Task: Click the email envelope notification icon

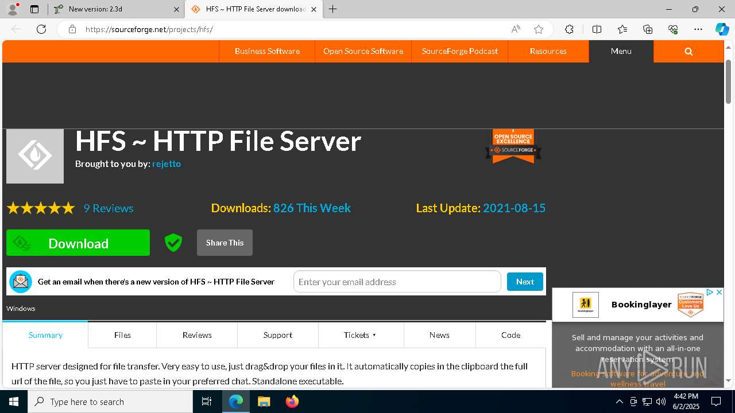Action: 21,282
